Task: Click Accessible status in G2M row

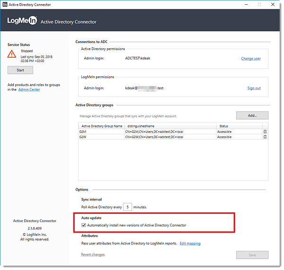Action: point(239,131)
